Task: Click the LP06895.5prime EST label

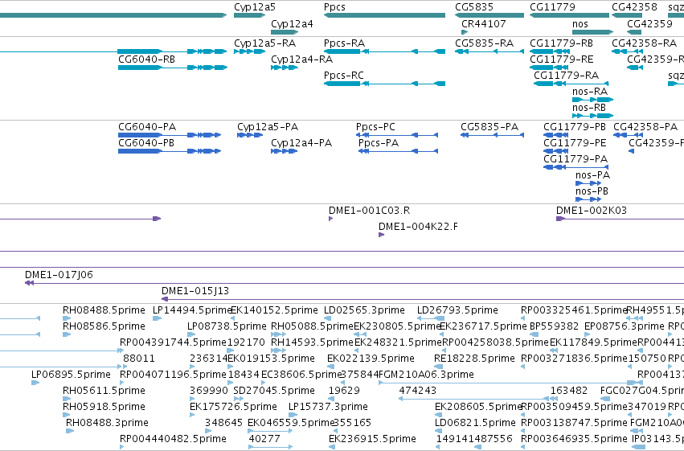Action: pyautogui.click(x=71, y=375)
